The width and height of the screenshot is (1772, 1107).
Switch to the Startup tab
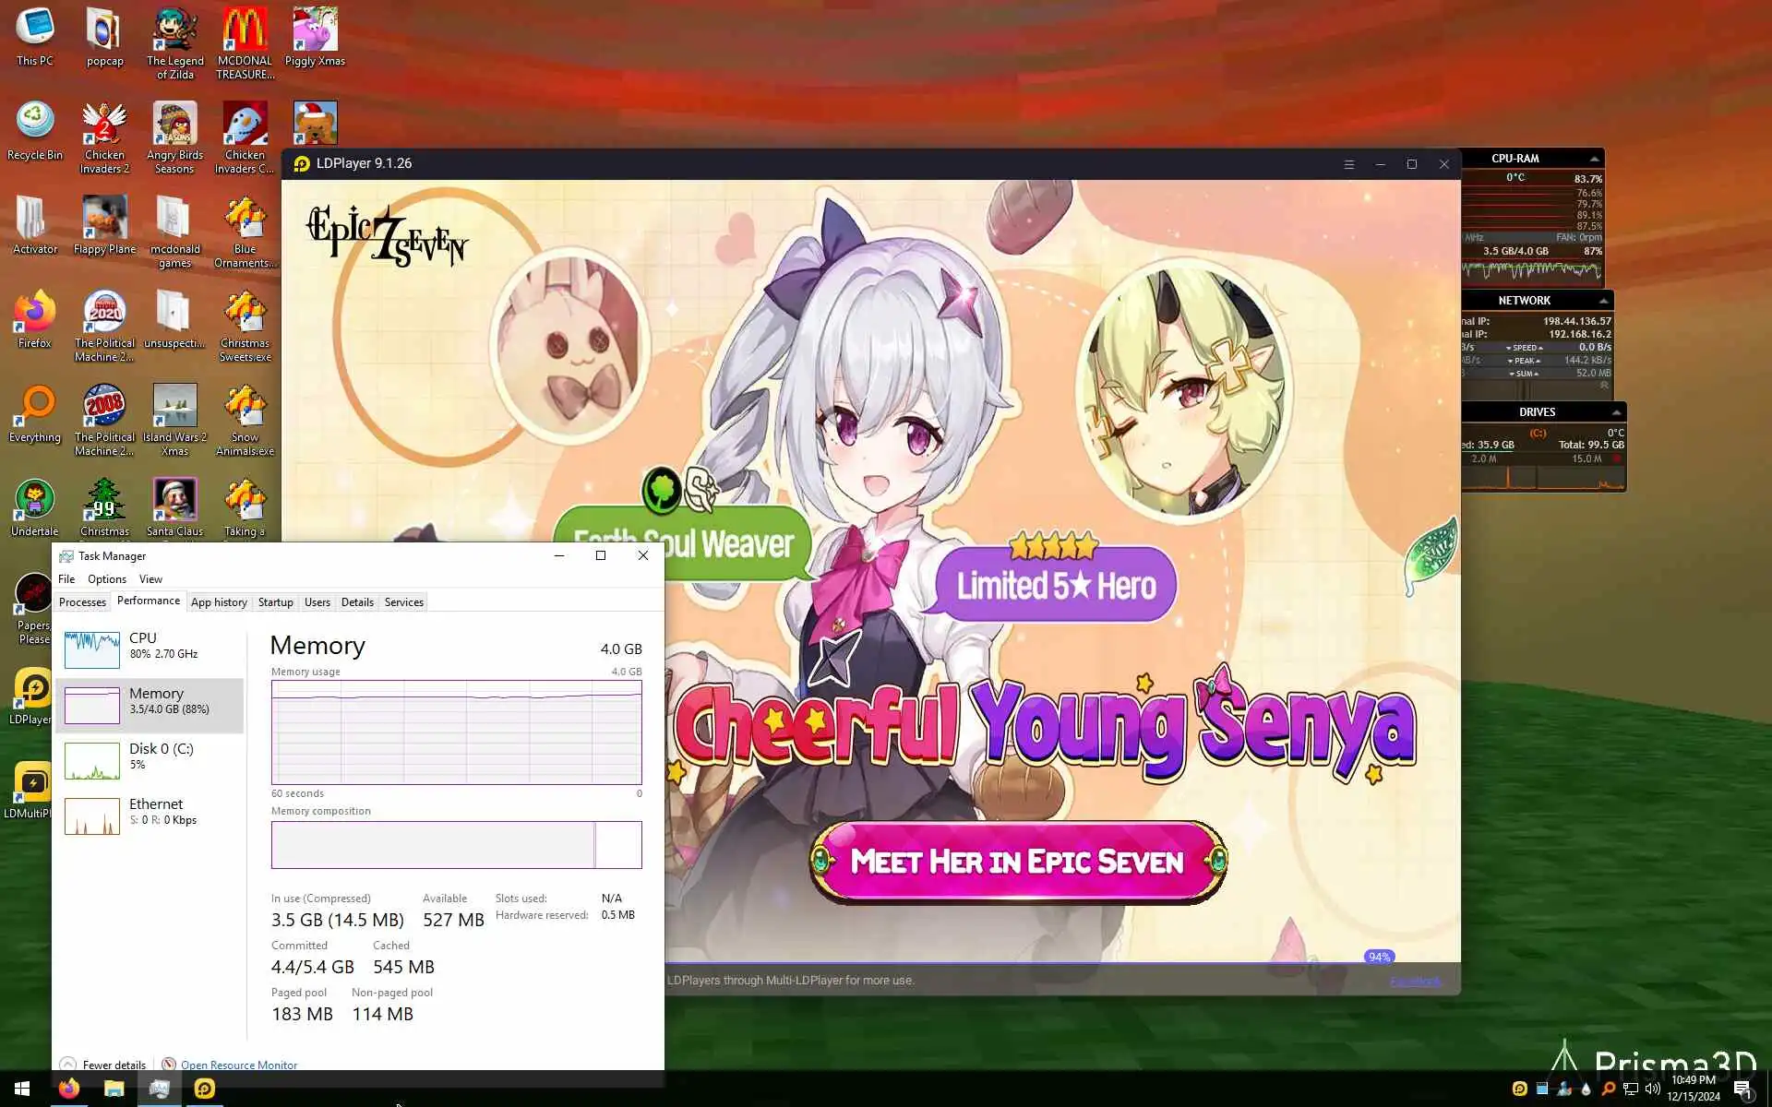(275, 602)
